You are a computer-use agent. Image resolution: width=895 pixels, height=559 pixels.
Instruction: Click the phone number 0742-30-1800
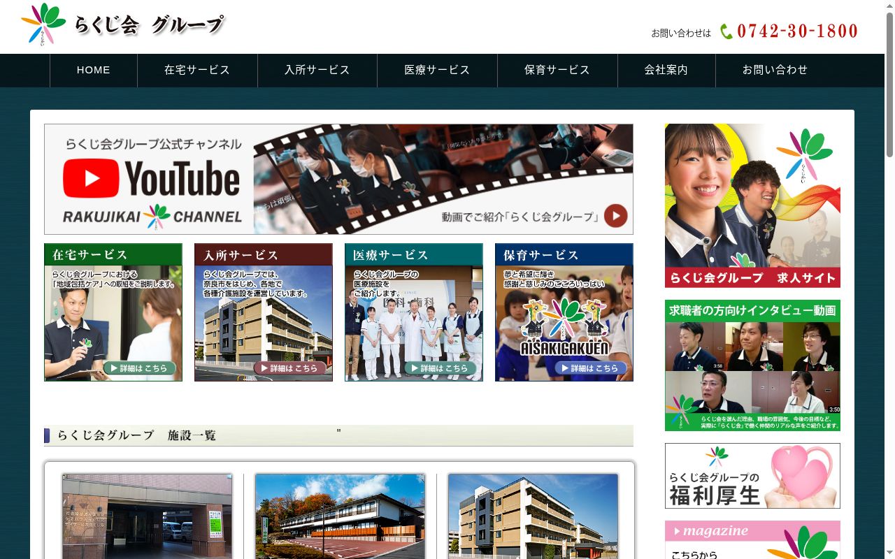coord(798,31)
